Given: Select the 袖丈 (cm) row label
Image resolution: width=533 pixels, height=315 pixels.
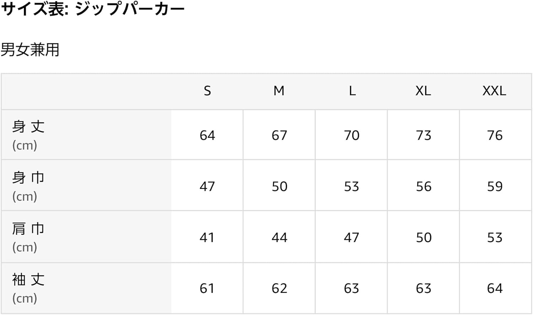Looking at the screenshot, I should pos(28,288).
